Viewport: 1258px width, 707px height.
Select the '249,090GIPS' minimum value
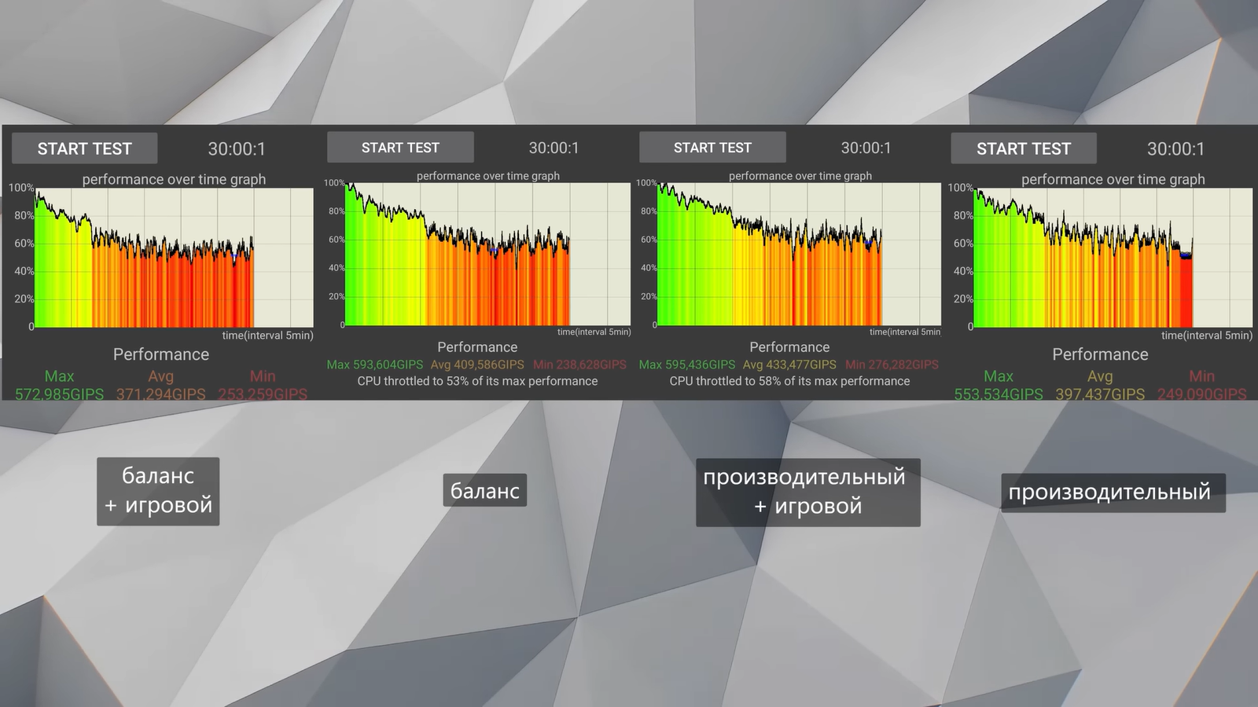1201,394
